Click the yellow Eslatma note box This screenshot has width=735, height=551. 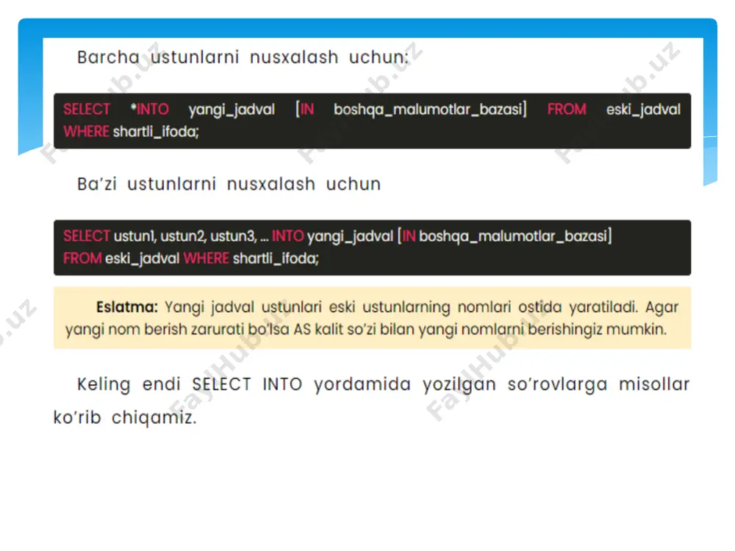pyautogui.click(x=372, y=317)
